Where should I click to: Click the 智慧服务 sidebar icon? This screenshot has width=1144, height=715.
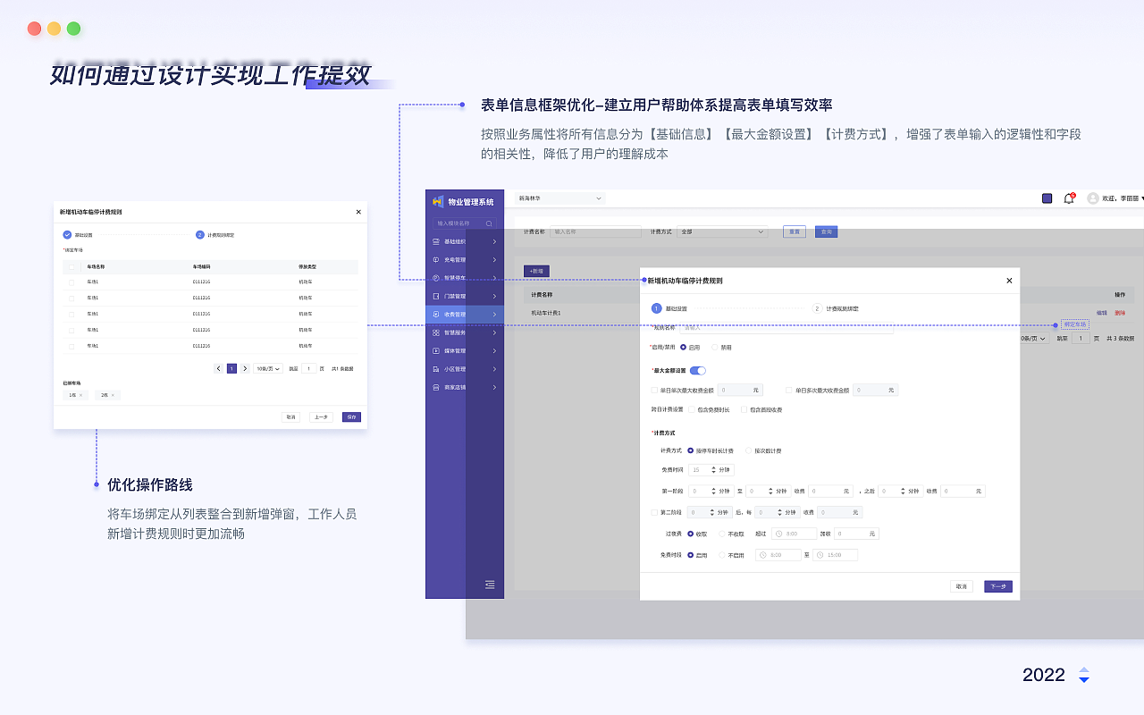435,332
